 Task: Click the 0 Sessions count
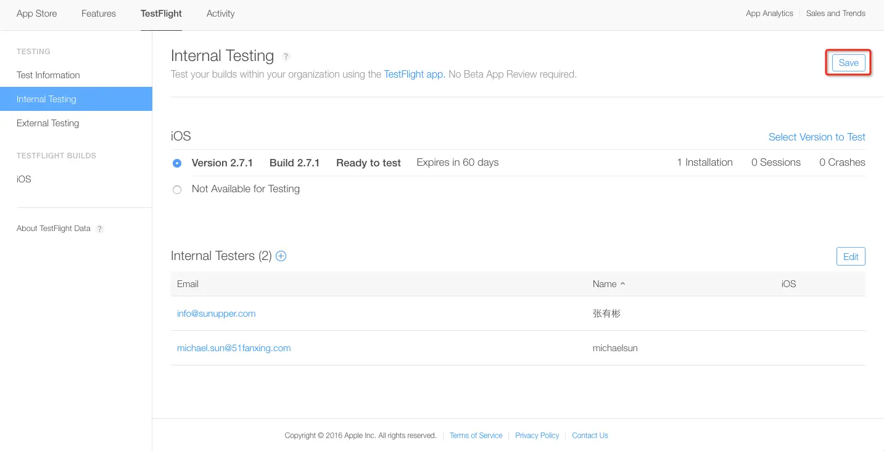coord(776,163)
